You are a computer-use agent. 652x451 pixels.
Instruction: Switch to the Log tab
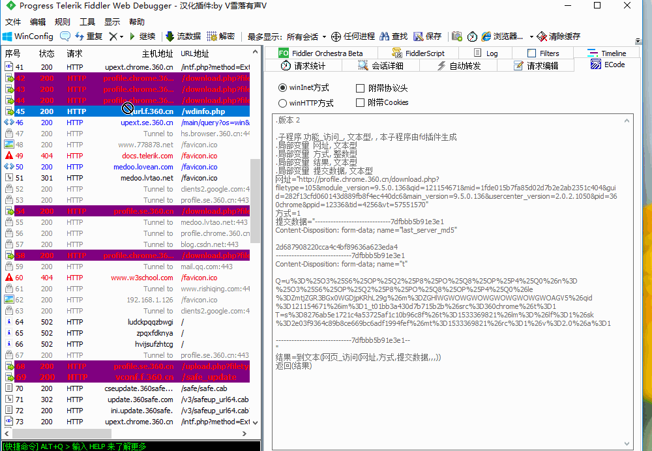(486, 53)
